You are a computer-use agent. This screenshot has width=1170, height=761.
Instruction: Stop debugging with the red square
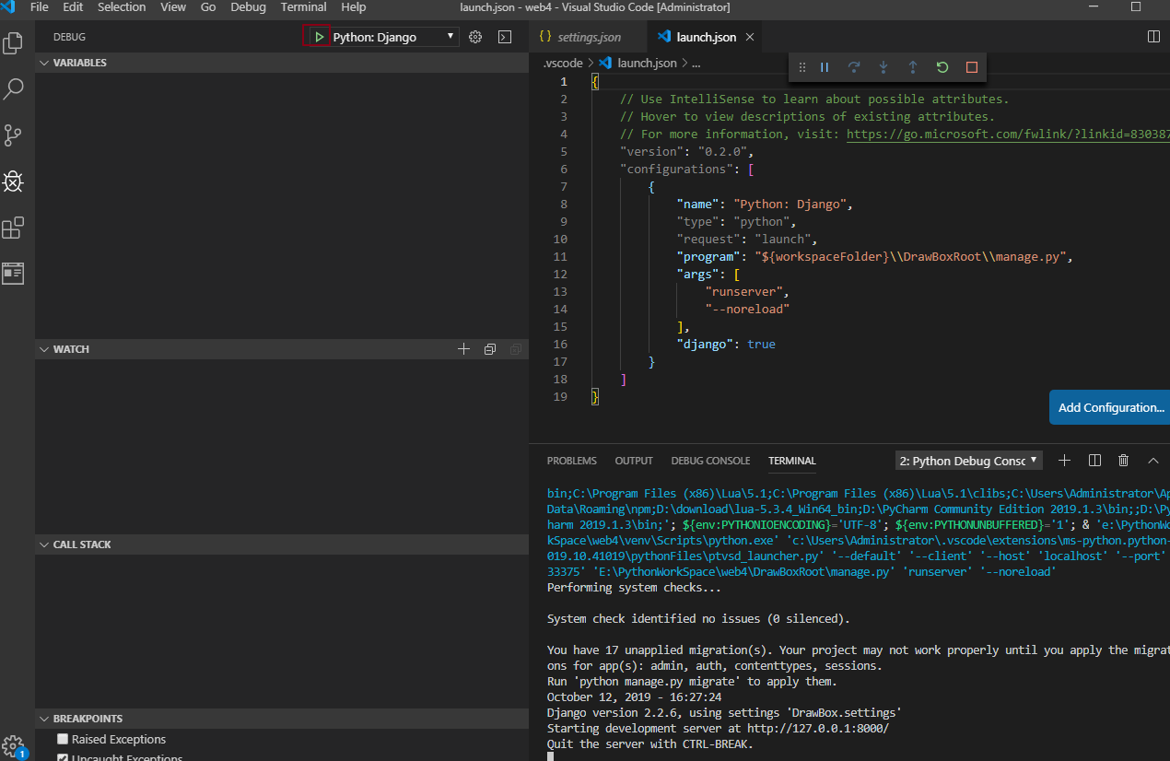pos(971,67)
